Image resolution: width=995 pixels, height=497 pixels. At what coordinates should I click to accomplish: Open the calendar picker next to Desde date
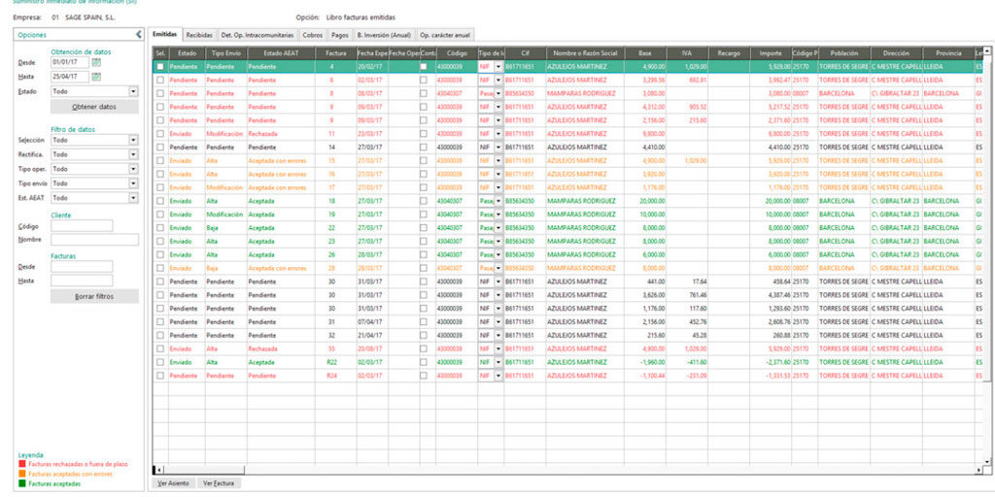click(96, 62)
